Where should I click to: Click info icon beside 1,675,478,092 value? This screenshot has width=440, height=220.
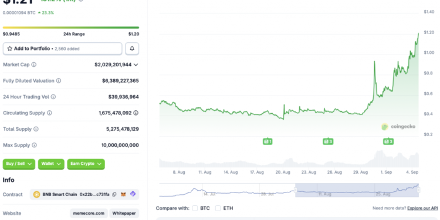[136, 113]
